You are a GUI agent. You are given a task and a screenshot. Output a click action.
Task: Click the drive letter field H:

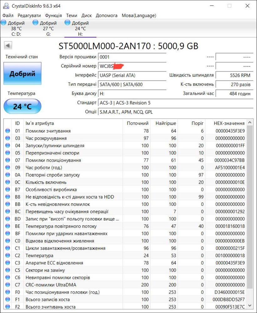(x=132, y=94)
